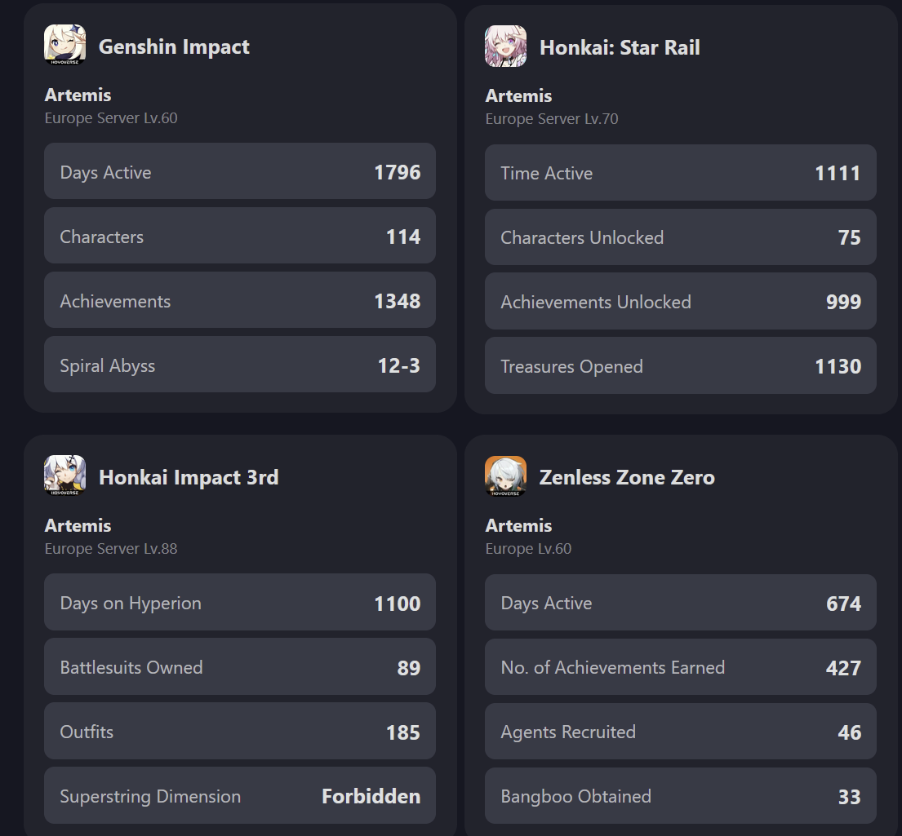Screen dimensions: 902x836
Task: Click the Characters Unlocked 75 row
Action: (681, 237)
